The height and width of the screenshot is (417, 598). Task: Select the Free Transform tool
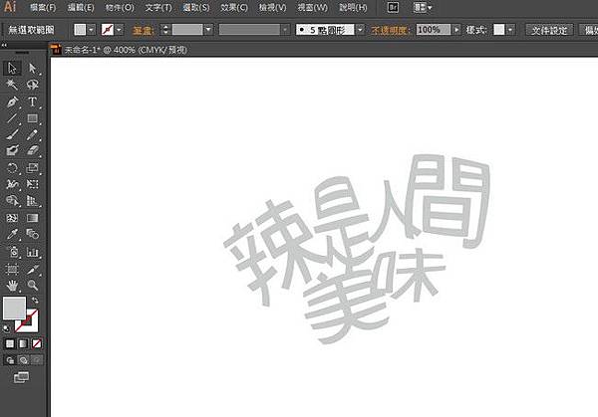tap(33, 184)
